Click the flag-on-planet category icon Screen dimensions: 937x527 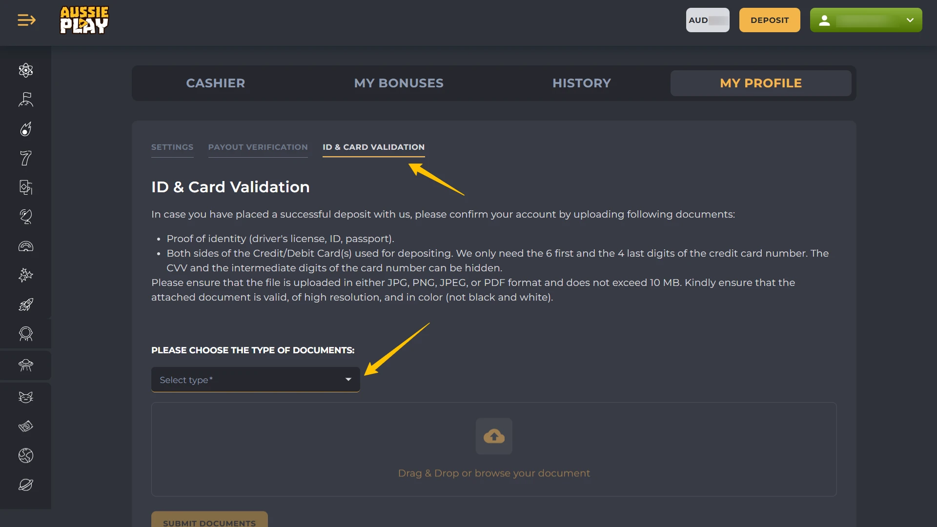(26, 100)
